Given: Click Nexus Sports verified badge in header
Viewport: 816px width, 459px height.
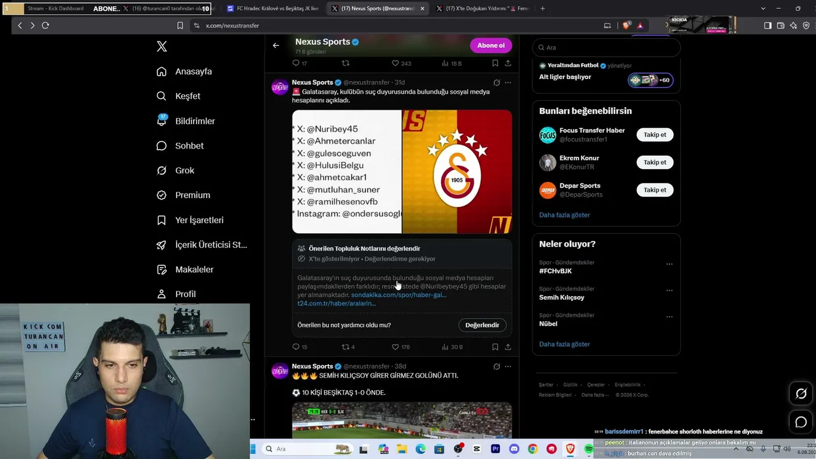Looking at the screenshot, I should coord(356,42).
